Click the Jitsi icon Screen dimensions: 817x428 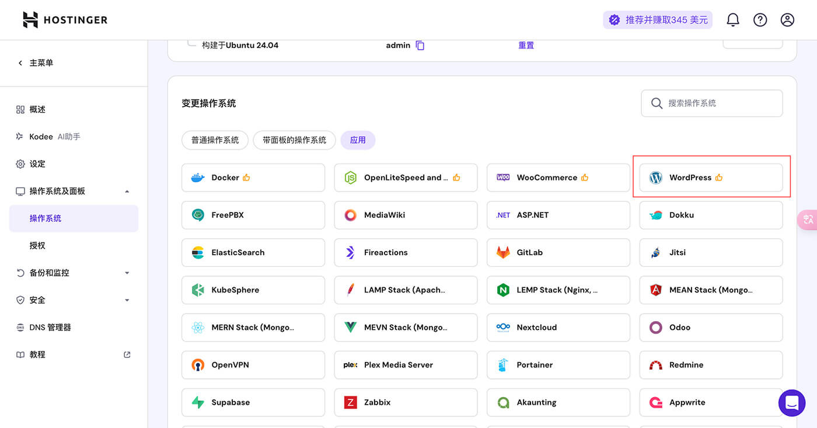point(655,252)
